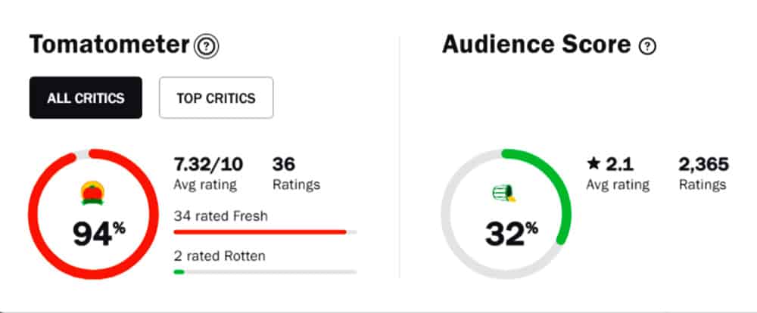757x313 pixels.
Task: Click the 34 rated Fresh label
Action: click(x=220, y=216)
